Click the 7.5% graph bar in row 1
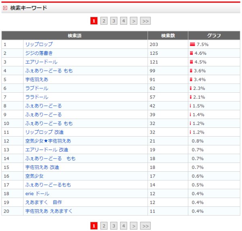The width and height of the screenshot is (242, 231). click(x=192, y=44)
